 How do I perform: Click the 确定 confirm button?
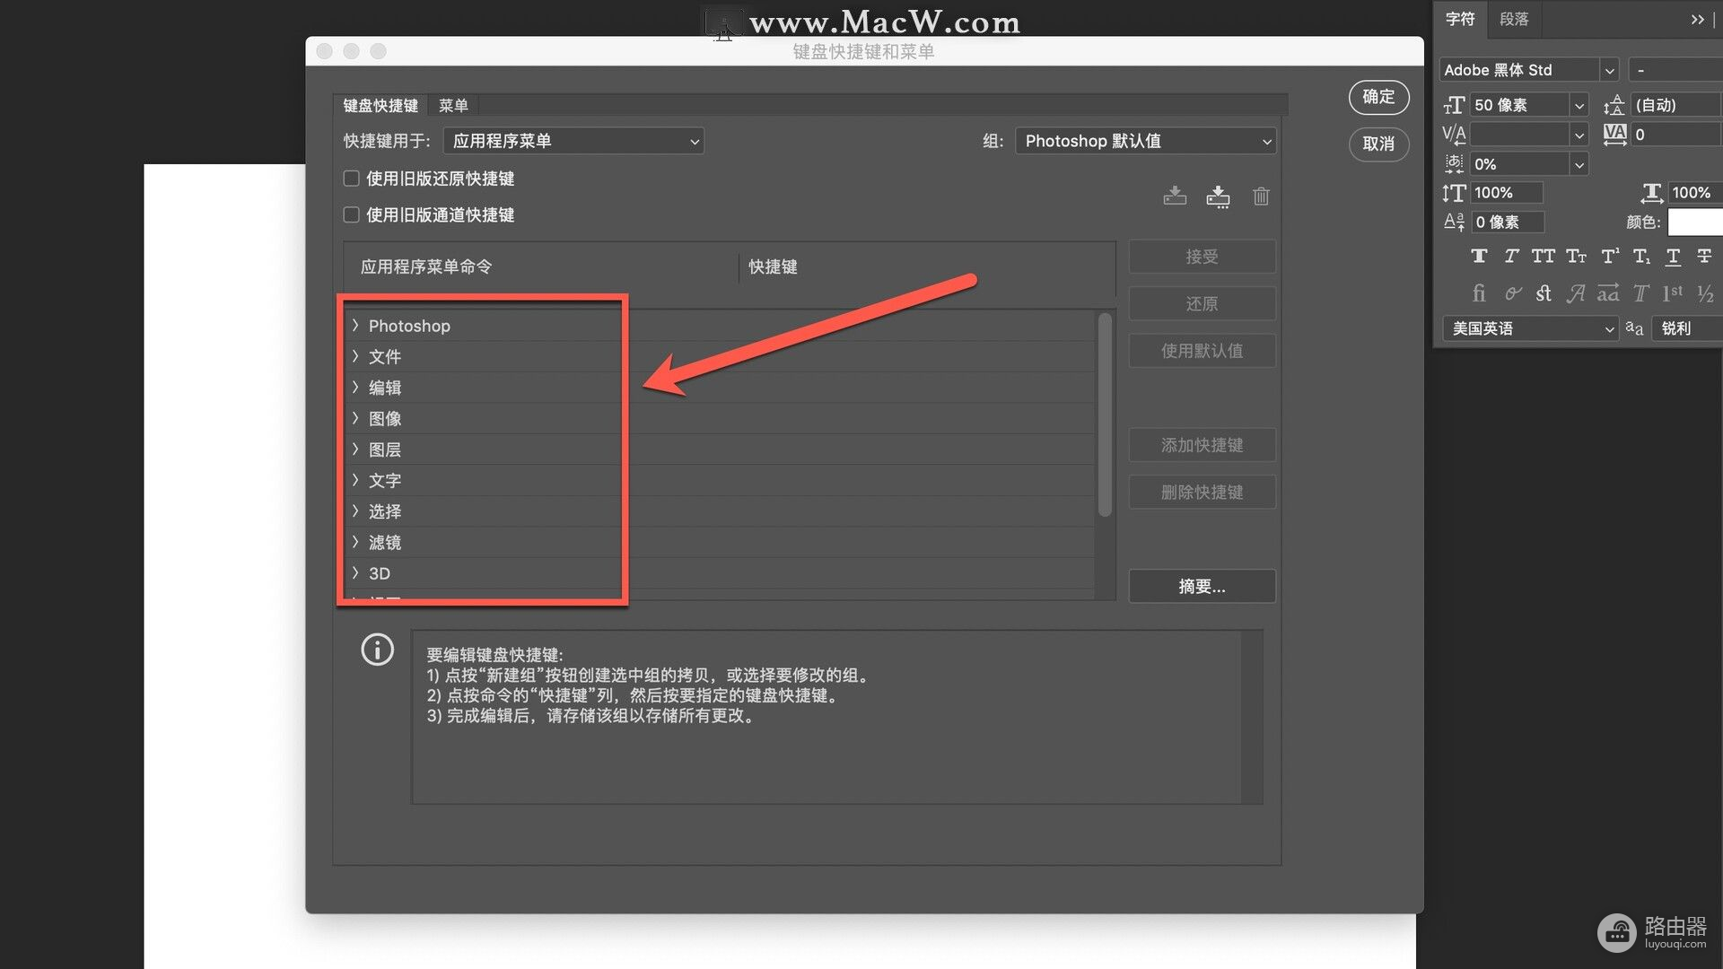tap(1378, 97)
